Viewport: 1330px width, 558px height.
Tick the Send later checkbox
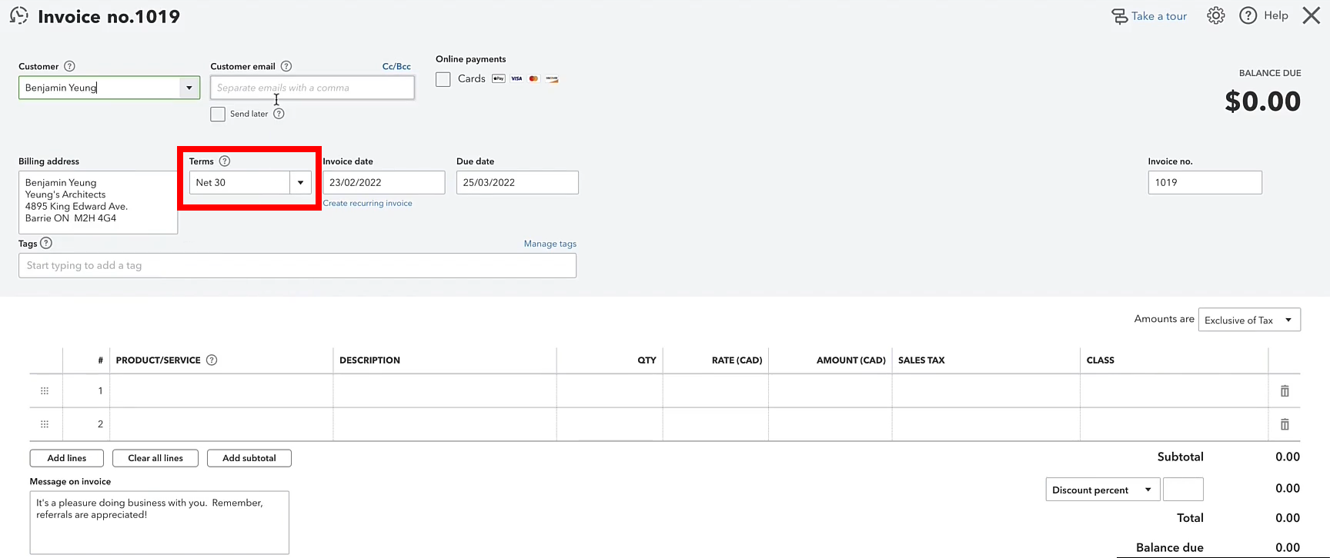[218, 114]
